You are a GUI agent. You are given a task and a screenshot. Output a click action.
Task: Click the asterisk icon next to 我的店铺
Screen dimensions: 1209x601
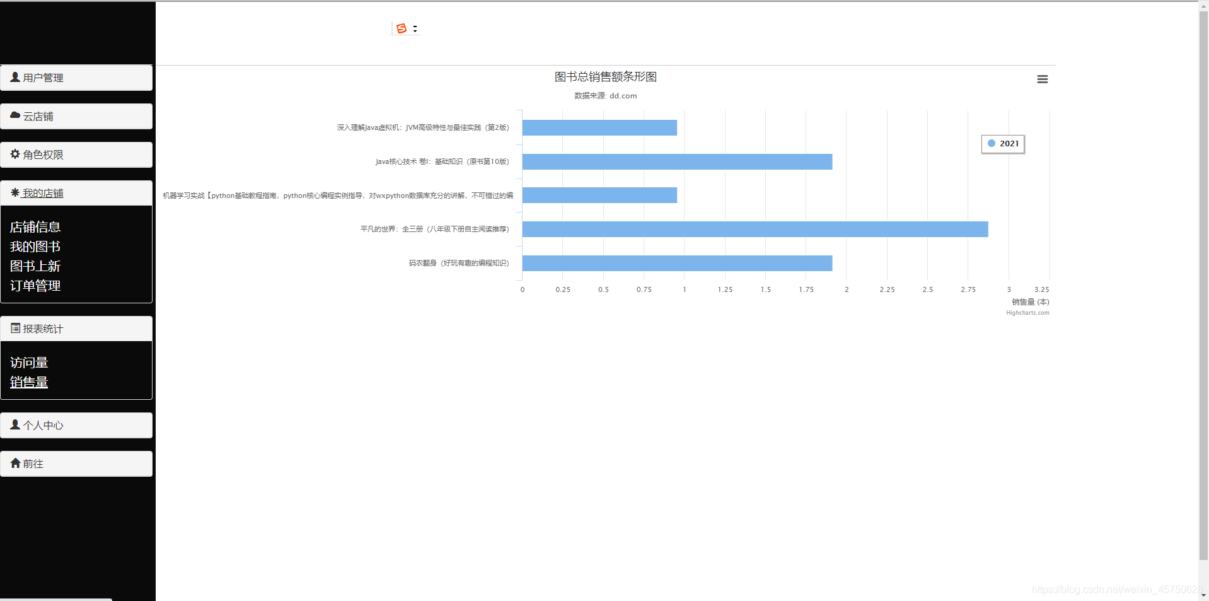[15, 193]
